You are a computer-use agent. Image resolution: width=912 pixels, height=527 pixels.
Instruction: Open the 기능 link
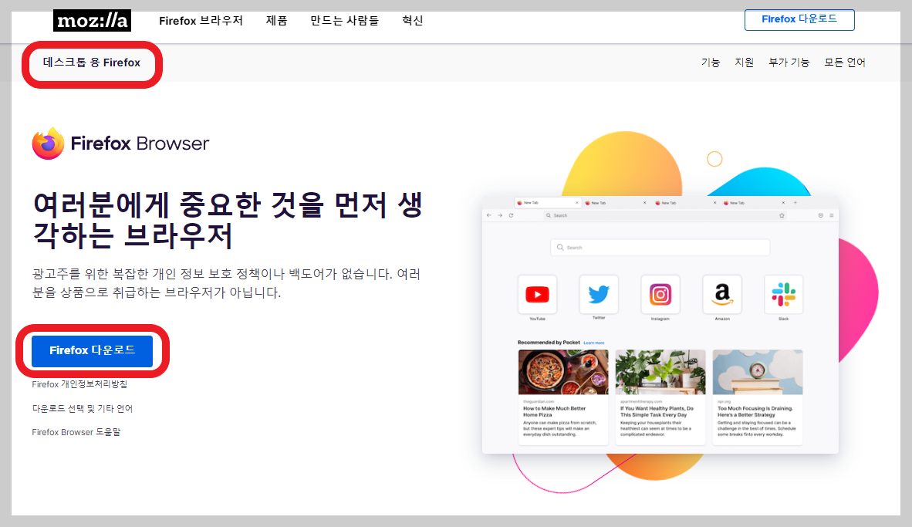pos(710,62)
